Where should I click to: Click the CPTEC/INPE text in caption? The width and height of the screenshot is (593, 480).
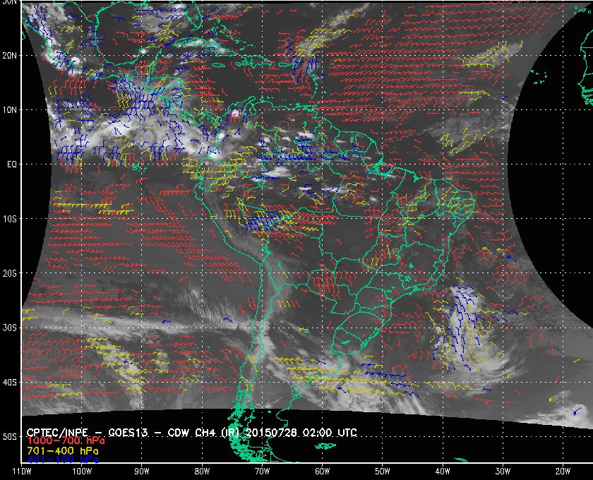click(57, 433)
